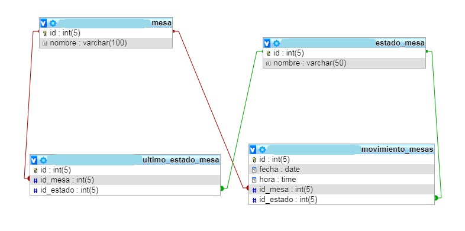Image resolution: width=465 pixels, height=231 pixels.
Task: Click primary key icon of movimiento_mesas id
Action: point(254,160)
